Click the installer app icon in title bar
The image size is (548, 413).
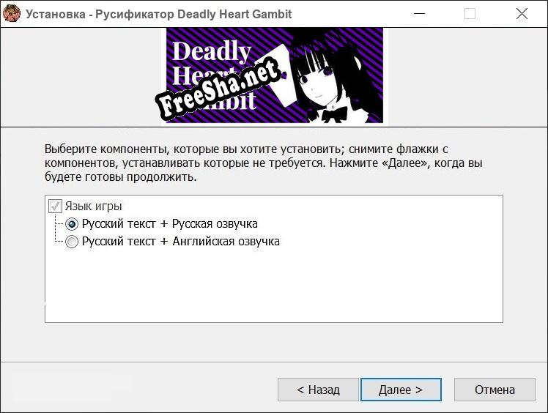[x=12, y=13]
